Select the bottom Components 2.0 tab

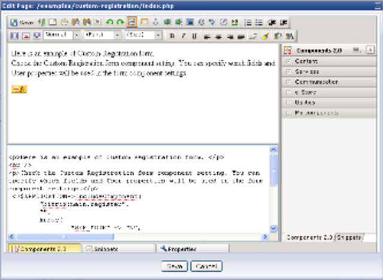click(45, 248)
